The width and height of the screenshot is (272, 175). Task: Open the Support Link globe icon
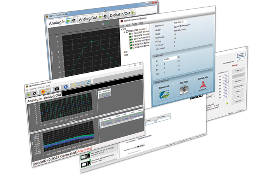pos(164,94)
